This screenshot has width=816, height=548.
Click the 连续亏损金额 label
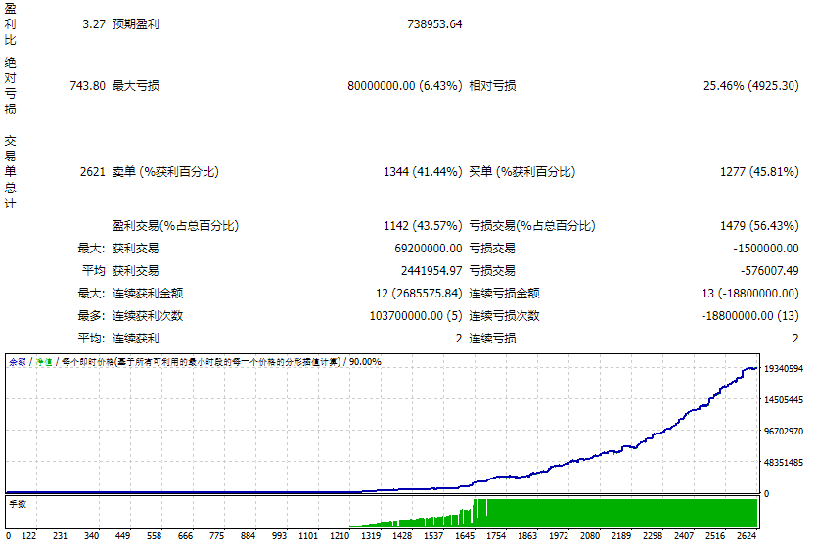click(504, 294)
